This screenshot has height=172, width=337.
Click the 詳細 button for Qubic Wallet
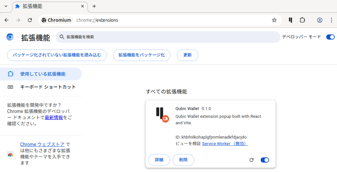pyautogui.click(x=159, y=160)
